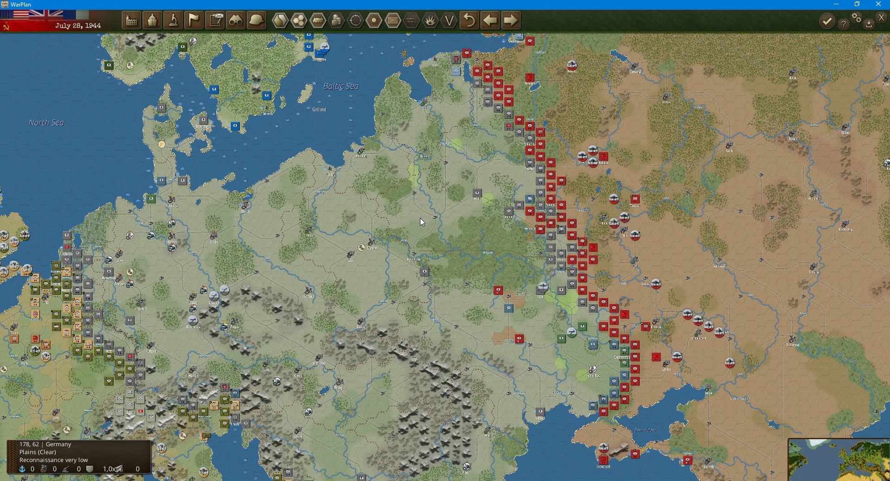Toggle the unit counter overlay
Viewport: 890px width, 481px height.
pyautogui.click(x=393, y=21)
